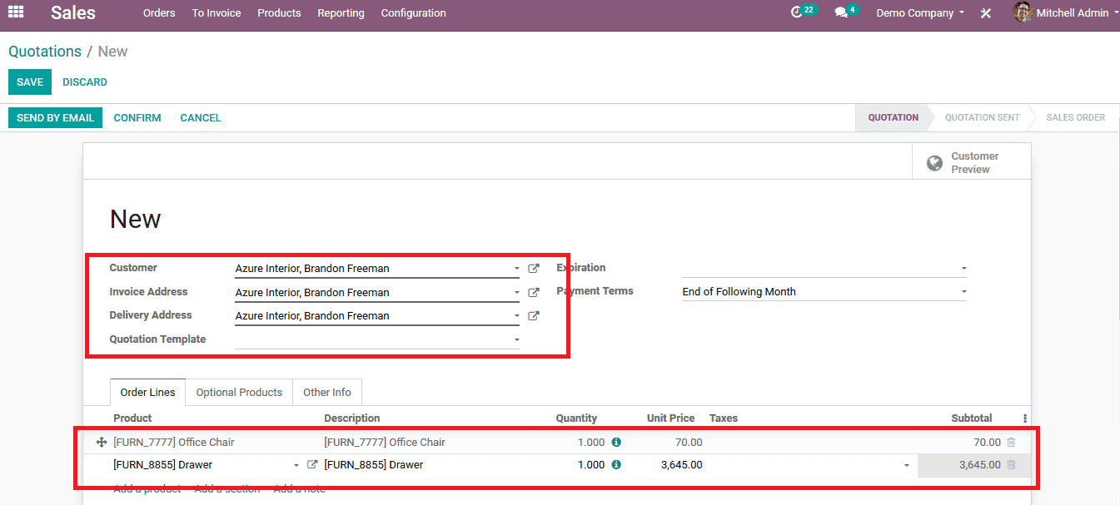Click info icon beside Drawer quantity
This screenshot has height=505, width=1120.
[616, 464]
